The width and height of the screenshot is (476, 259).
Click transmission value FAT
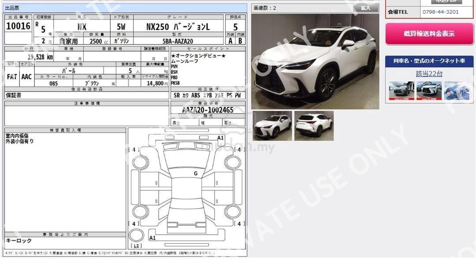tap(12, 77)
